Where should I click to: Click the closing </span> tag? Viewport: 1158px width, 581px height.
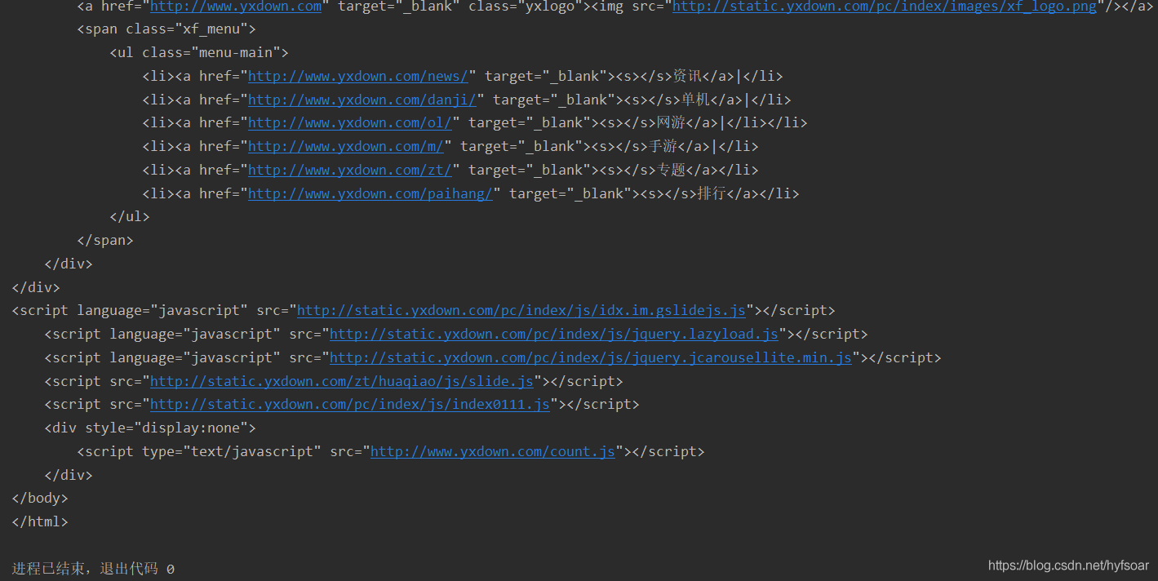pos(105,241)
